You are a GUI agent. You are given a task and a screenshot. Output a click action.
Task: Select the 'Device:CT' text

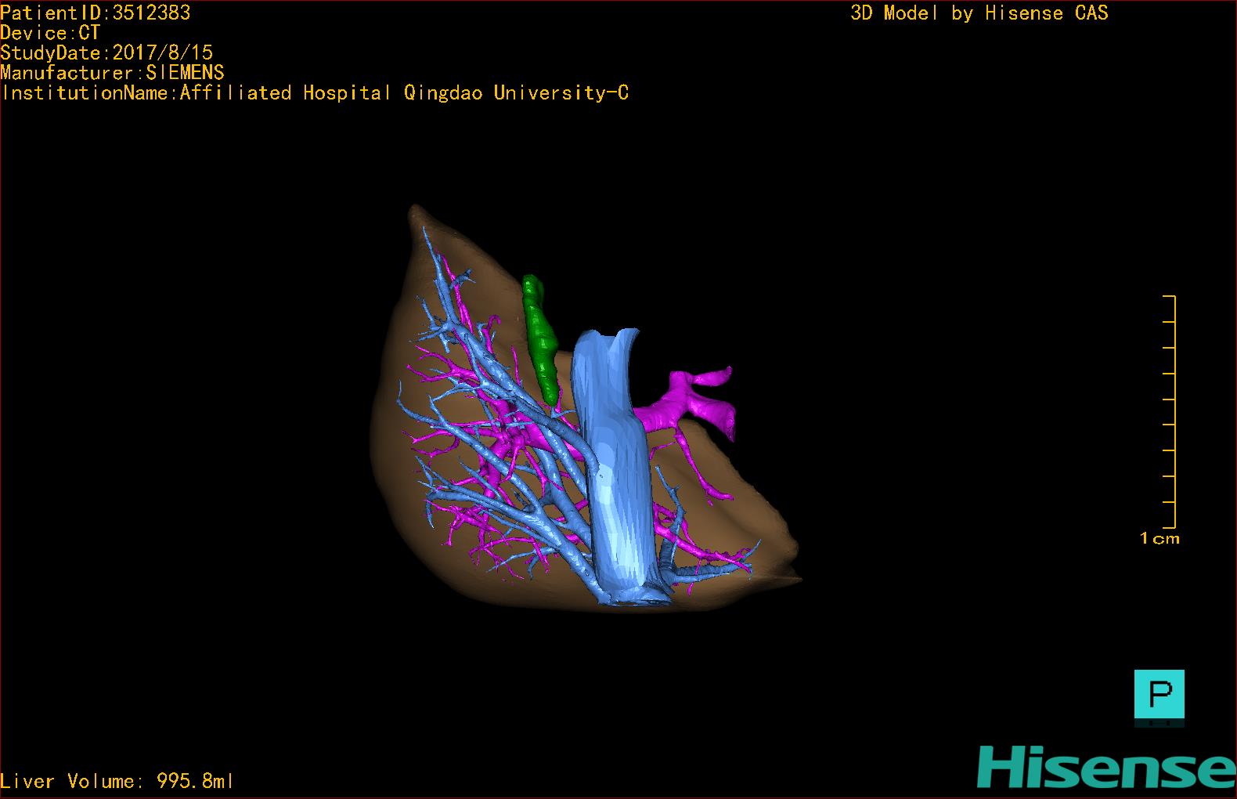tap(50, 33)
